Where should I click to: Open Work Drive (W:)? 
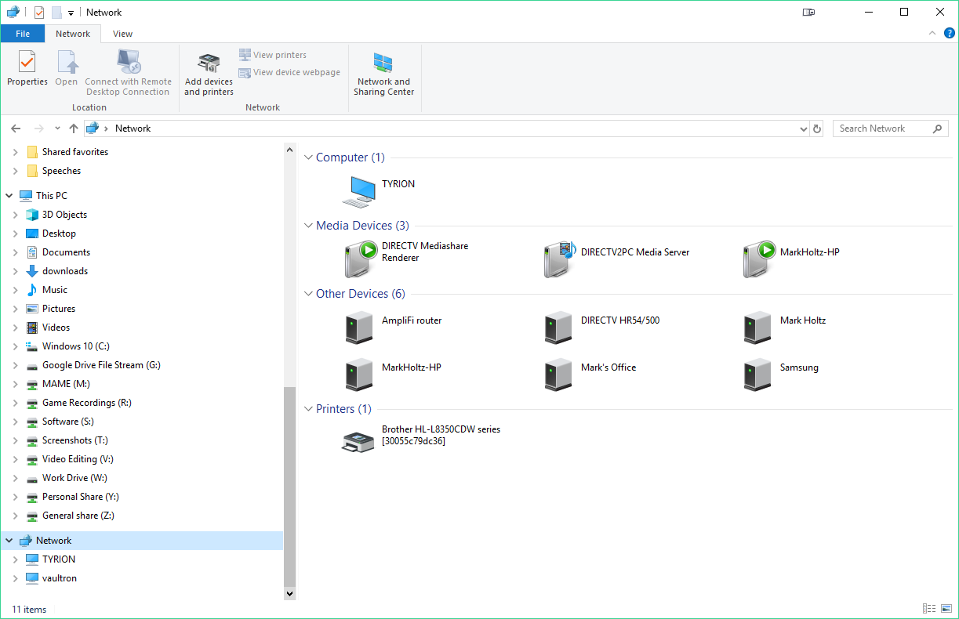coord(74,478)
